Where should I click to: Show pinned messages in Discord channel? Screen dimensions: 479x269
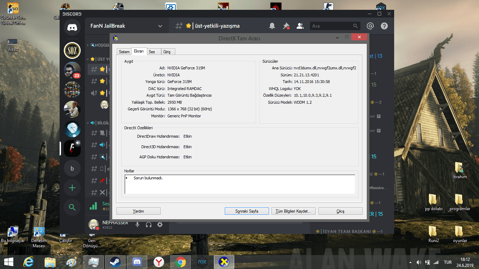tap(286, 26)
